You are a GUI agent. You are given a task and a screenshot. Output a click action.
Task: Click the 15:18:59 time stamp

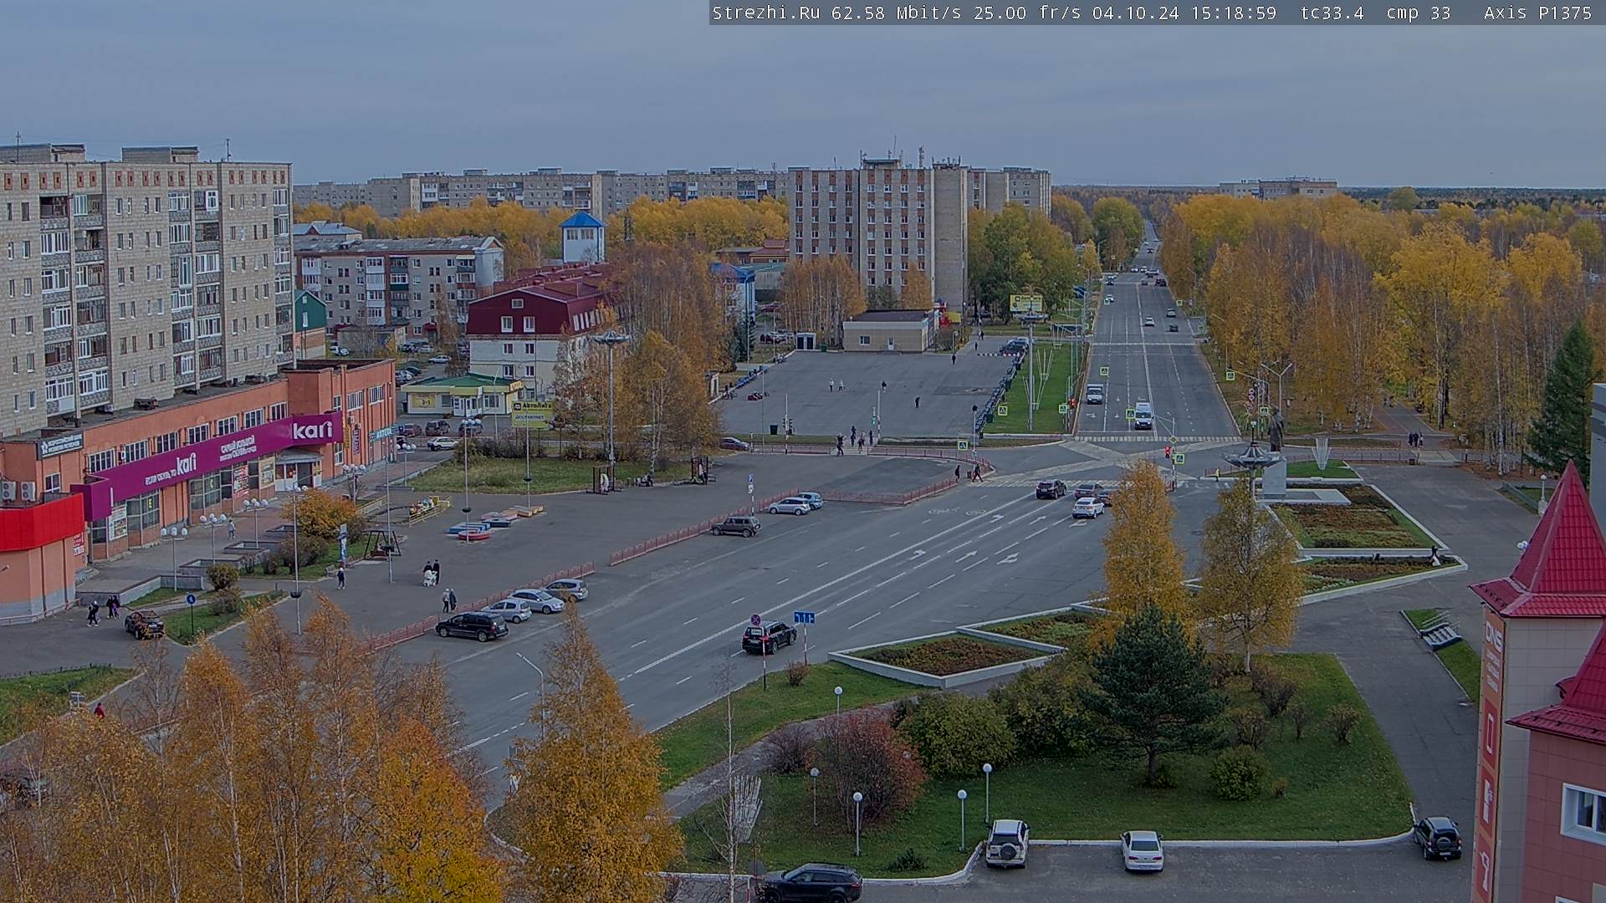point(1233,13)
